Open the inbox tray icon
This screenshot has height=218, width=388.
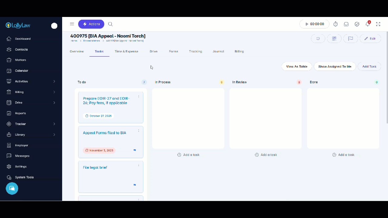[x=346, y=24]
